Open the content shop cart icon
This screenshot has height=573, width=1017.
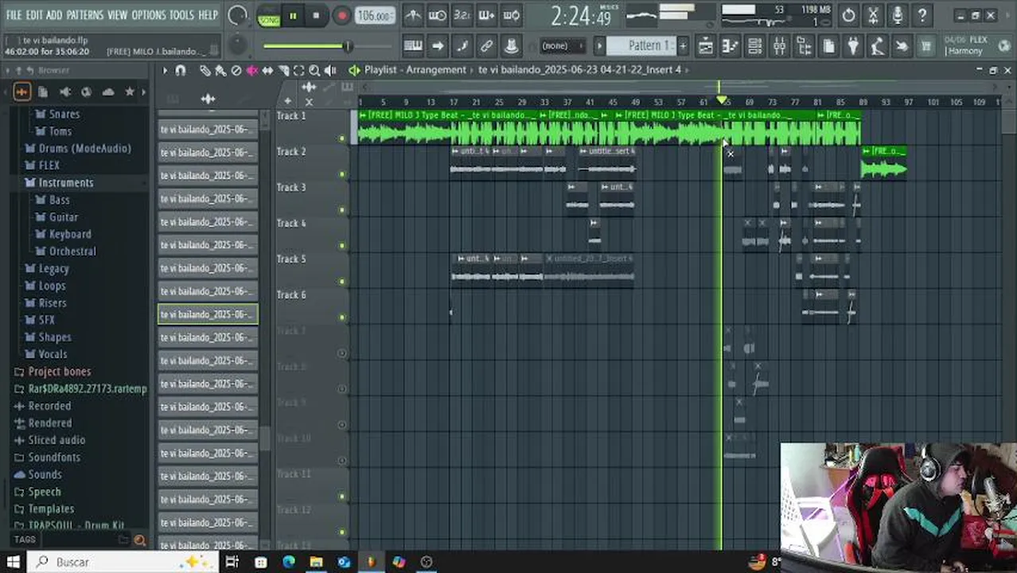925,46
